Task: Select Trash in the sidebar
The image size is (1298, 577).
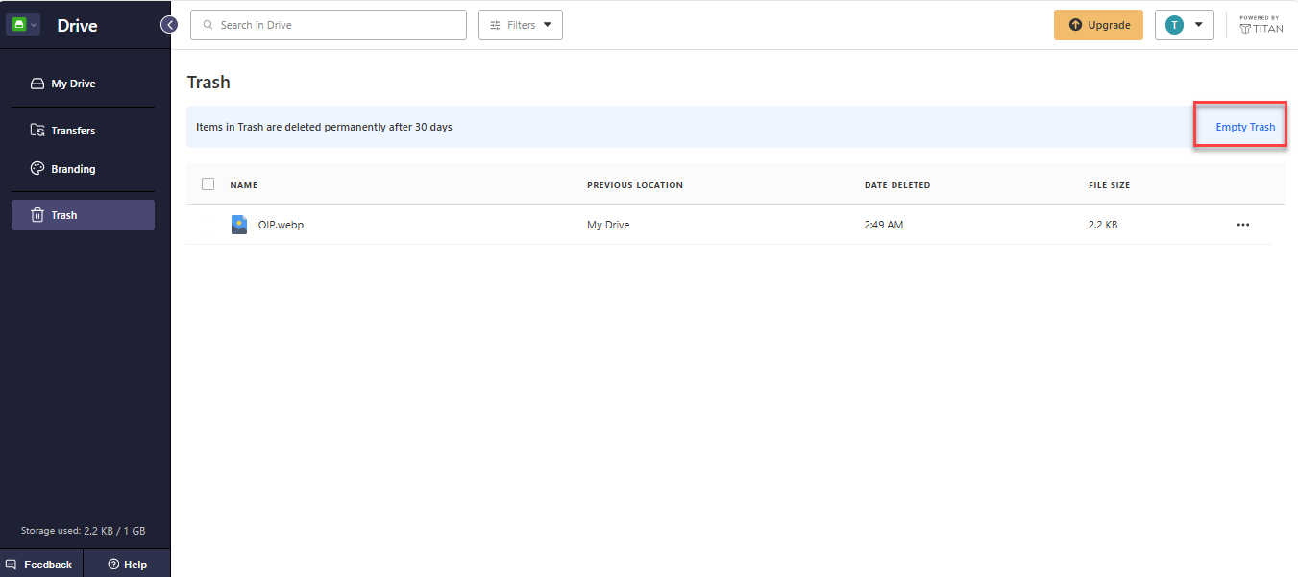Action: 83,215
